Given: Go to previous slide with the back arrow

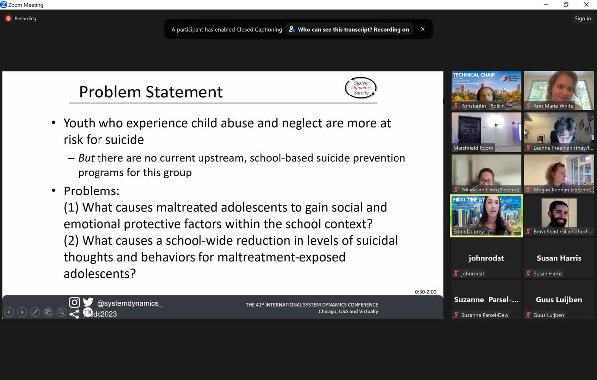Looking at the screenshot, I should pyautogui.click(x=9, y=312).
